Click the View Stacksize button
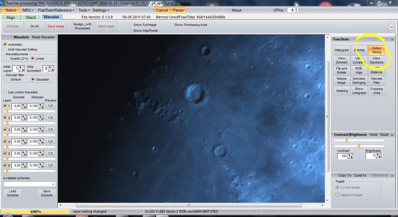The image size is (398, 217). [377, 60]
